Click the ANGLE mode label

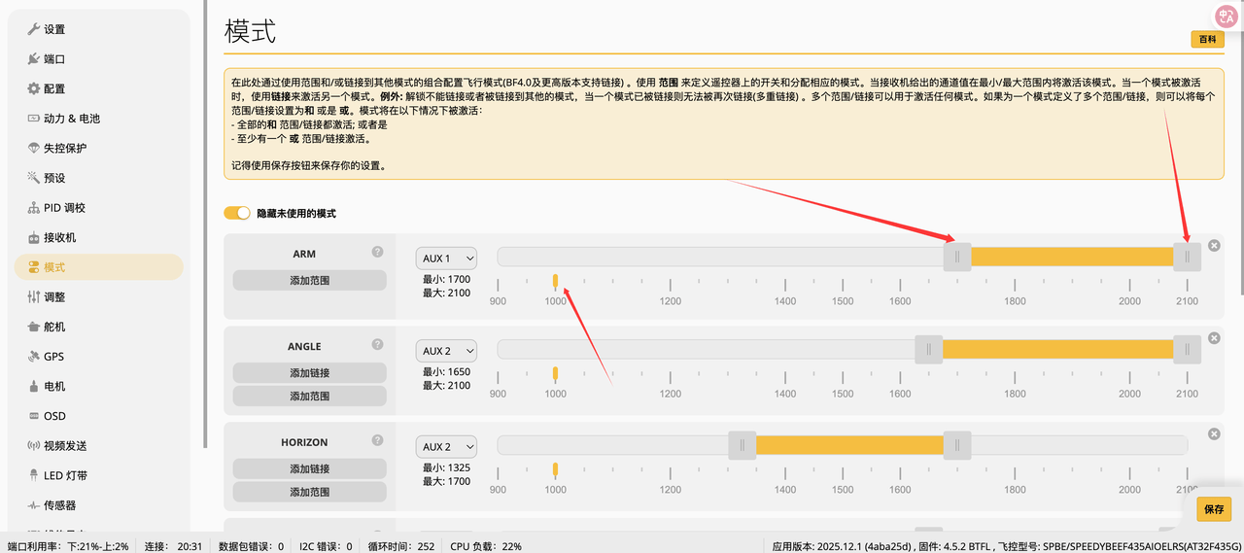[x=304, y=346]
